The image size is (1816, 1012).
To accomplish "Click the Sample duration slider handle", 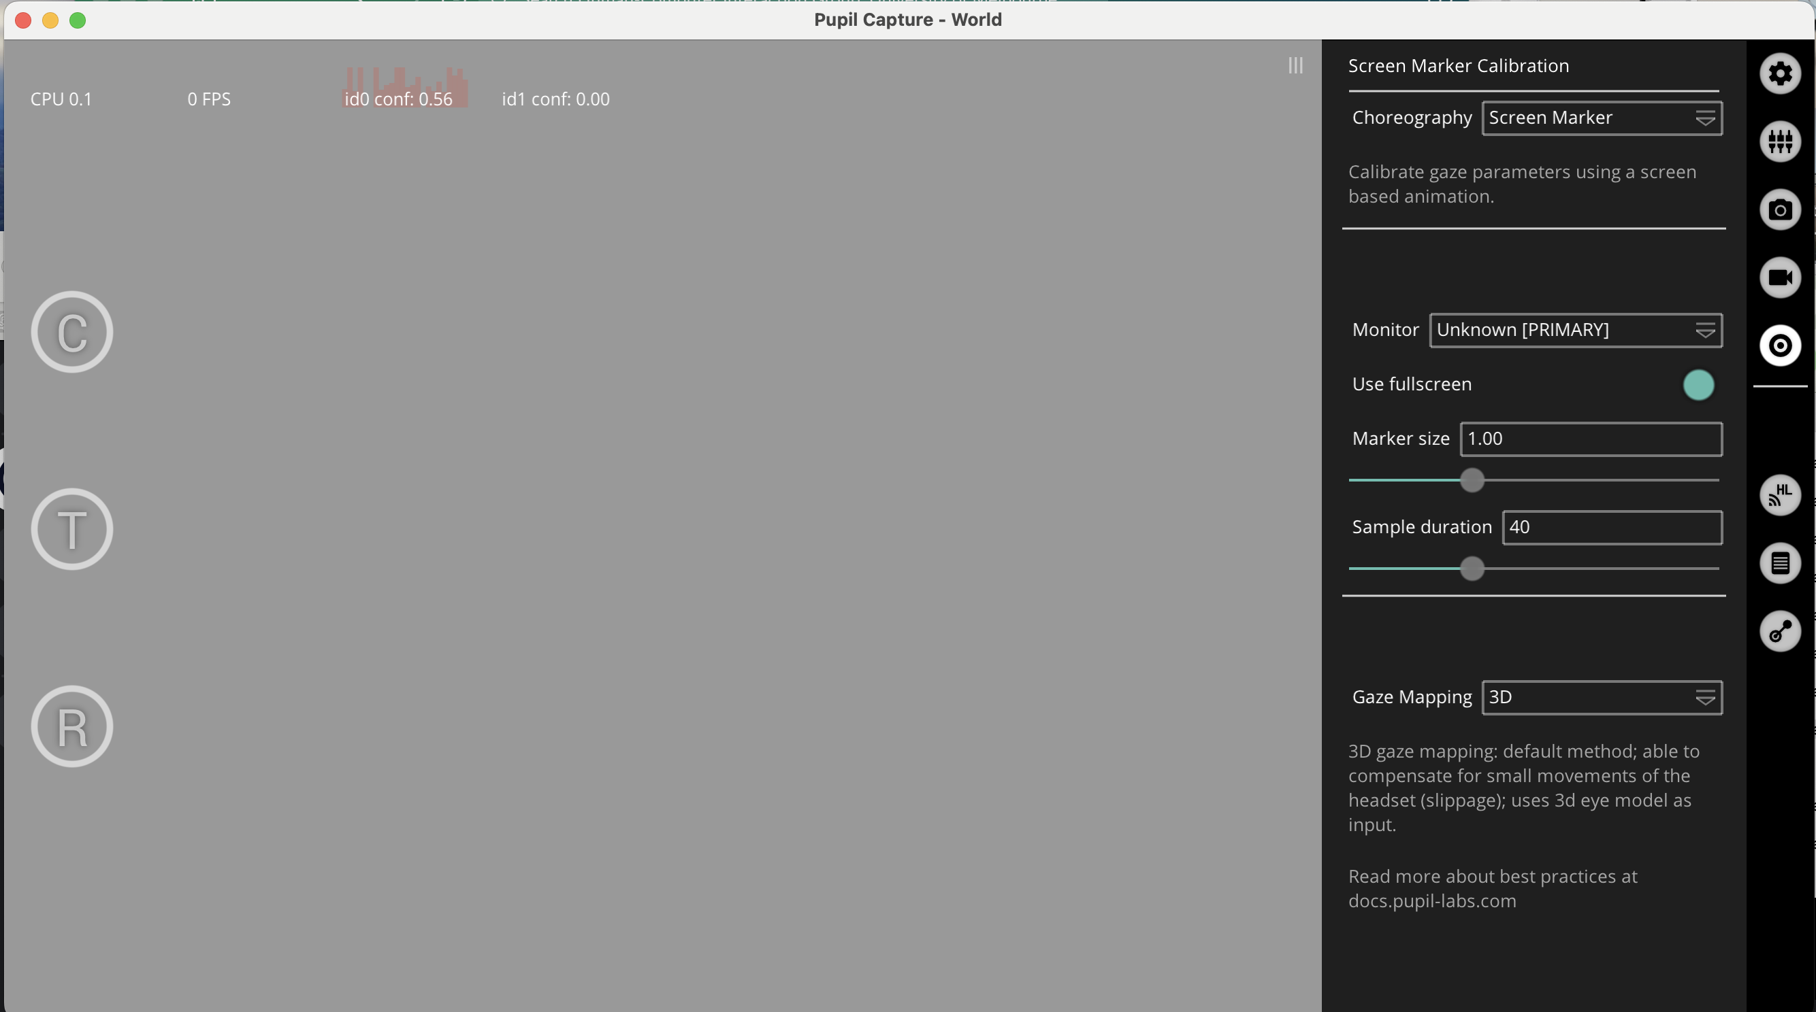I will coord(1472,569).
